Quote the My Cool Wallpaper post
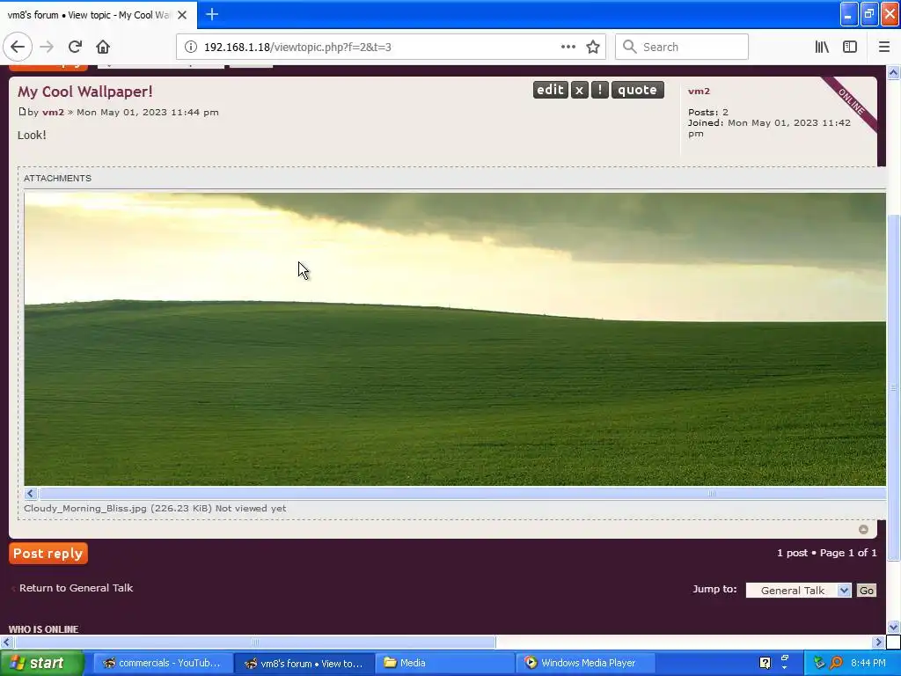901x676 pixels. click(637, 90)
